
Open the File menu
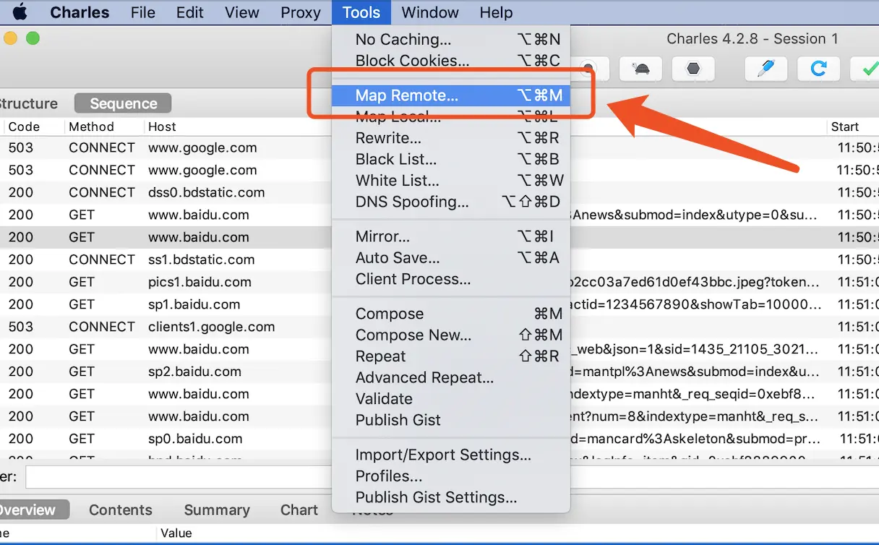coord(142,12)
